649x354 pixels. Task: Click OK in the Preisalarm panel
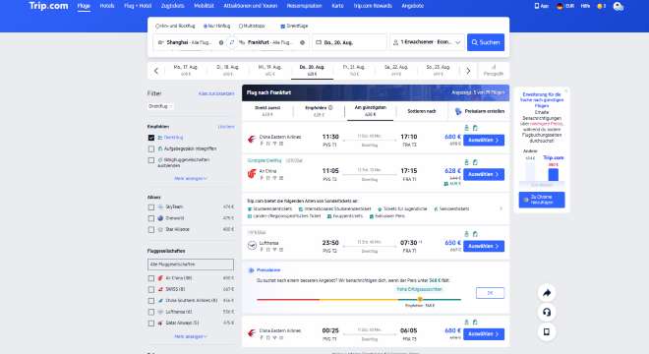click(490, 293)
